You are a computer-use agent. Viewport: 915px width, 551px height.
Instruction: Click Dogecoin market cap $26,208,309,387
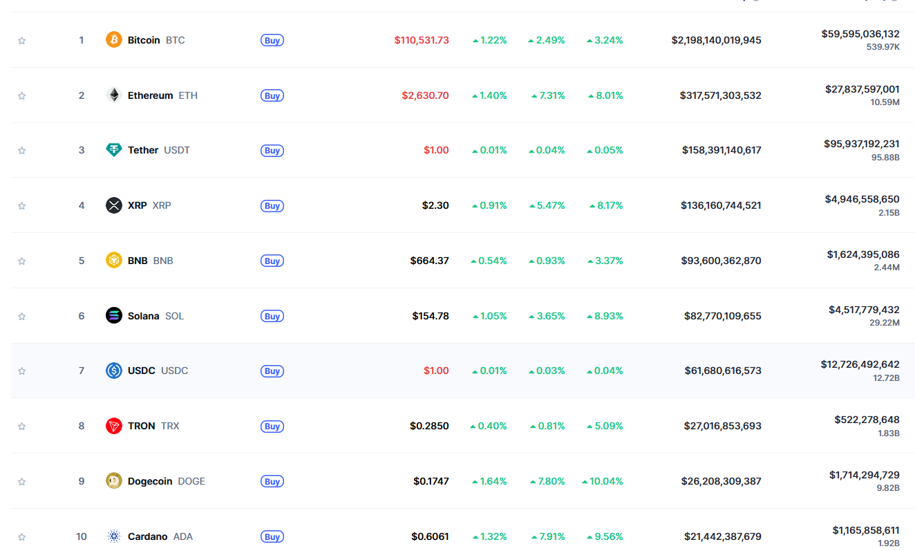723,481
